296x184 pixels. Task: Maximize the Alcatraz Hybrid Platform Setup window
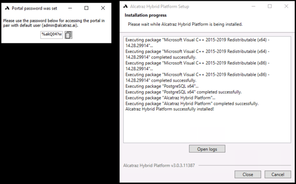click(270, 7)
